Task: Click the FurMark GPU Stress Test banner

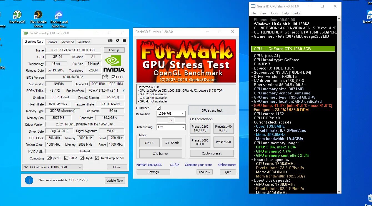Action: tap(186, 61)
